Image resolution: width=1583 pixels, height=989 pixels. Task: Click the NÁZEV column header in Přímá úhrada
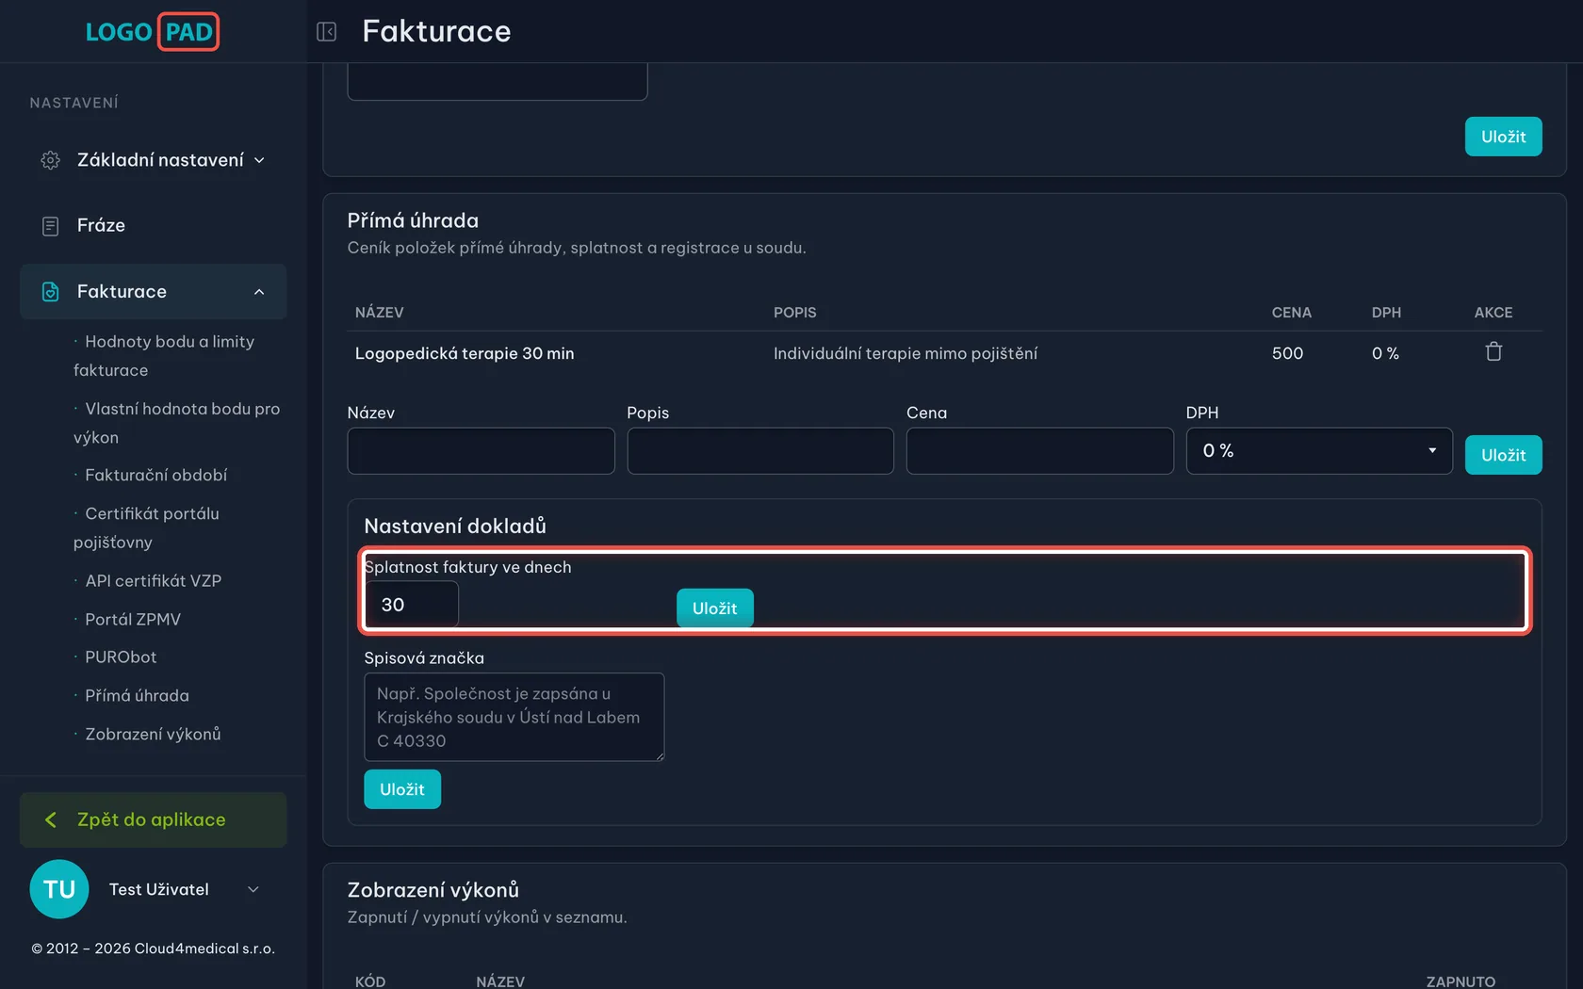[380, 313]
